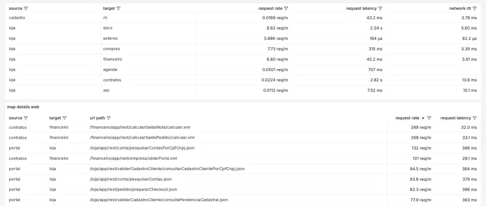Click the 0.0169 req/m value
Viewport: 486px width, 206px height.
275,18
